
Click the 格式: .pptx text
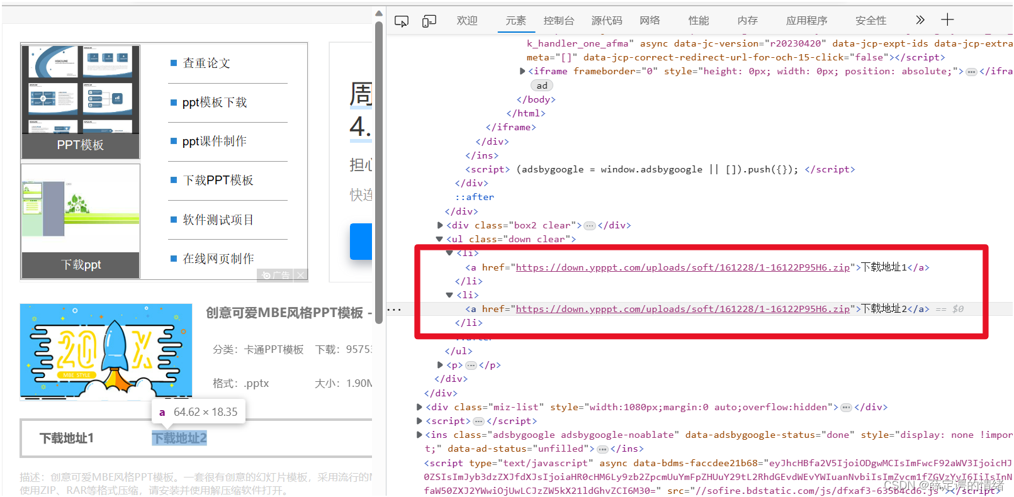coord(241,383)
